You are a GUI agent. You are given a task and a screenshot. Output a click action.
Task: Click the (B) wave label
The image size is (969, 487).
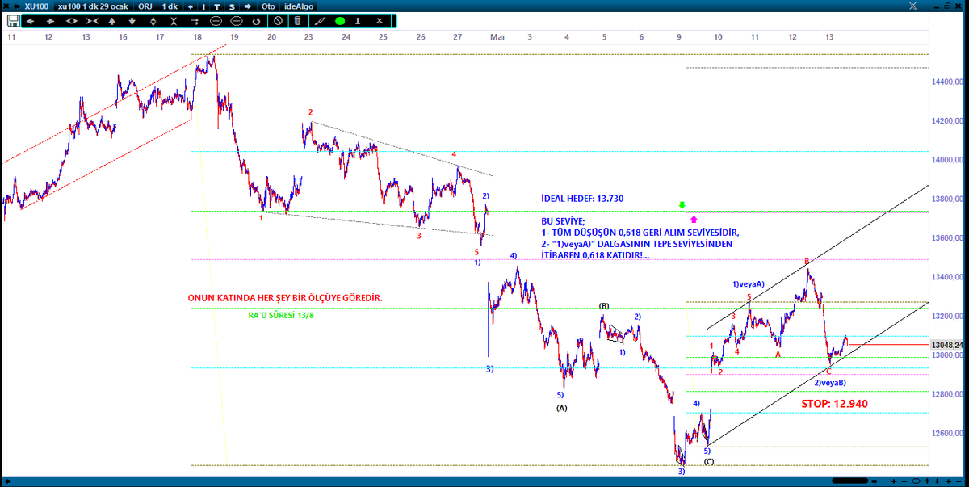click(x=604, y=306)
